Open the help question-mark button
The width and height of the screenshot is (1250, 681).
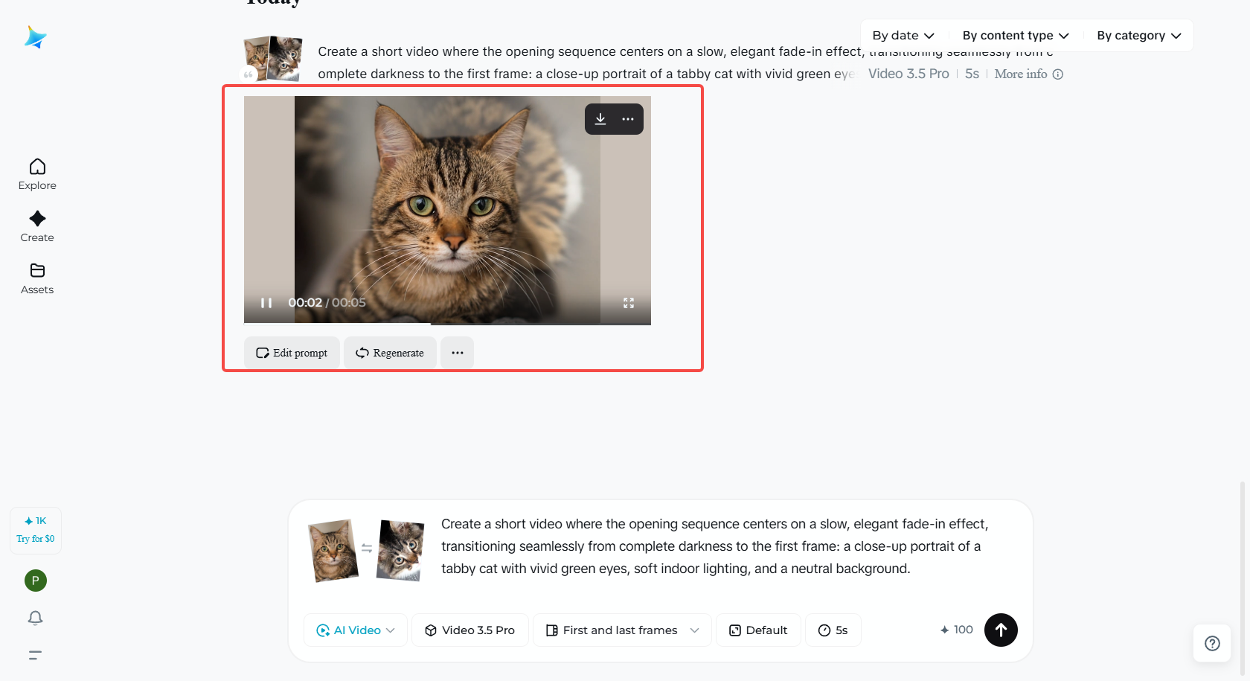1212,643
